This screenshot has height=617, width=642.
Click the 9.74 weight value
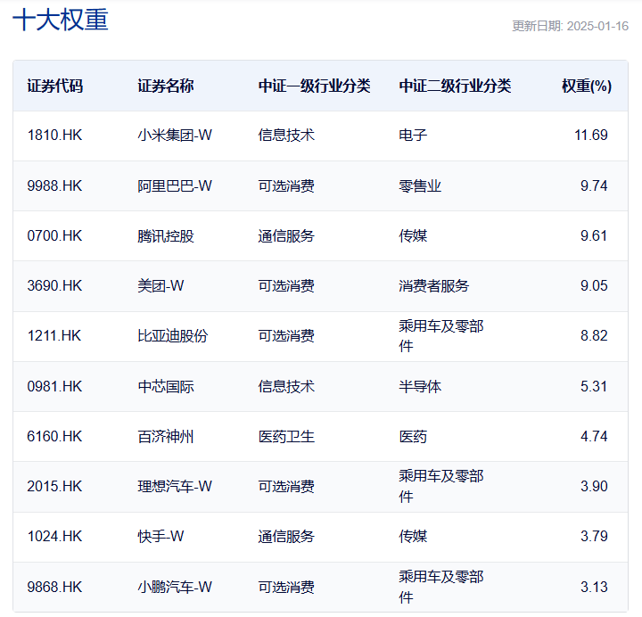tap(594, 185)
